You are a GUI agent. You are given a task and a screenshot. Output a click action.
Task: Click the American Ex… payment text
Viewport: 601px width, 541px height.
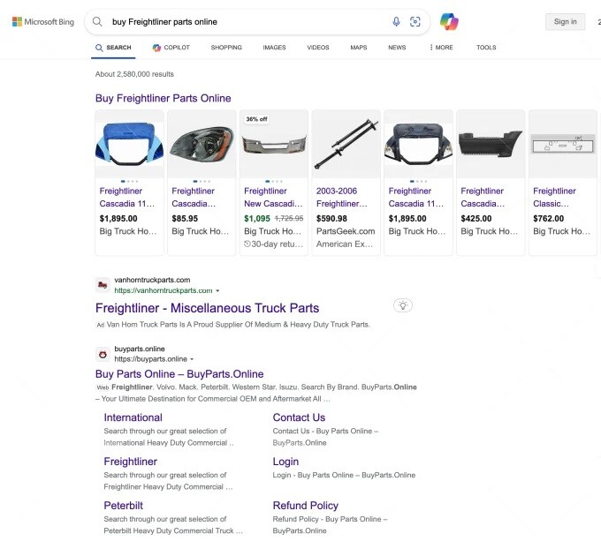344,244
